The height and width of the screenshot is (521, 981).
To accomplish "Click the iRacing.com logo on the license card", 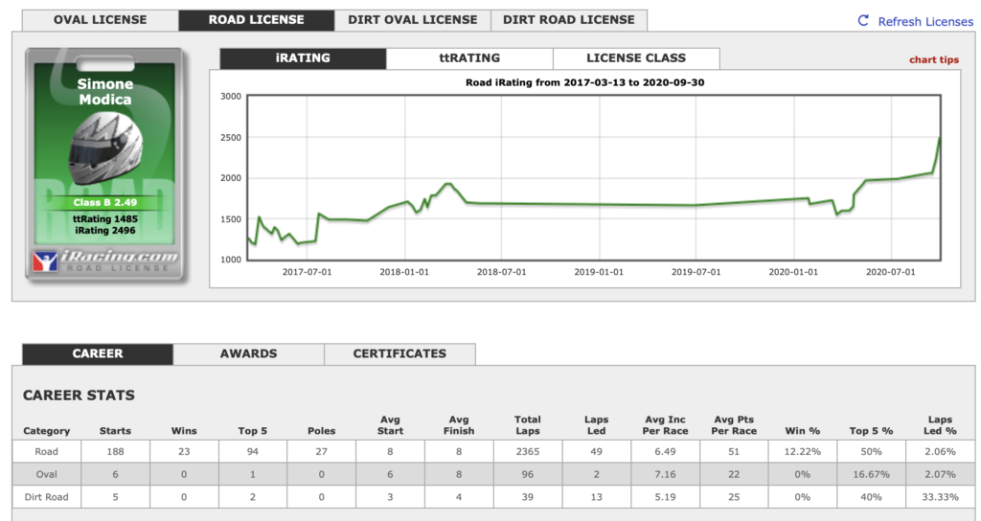I will point(105,260).
